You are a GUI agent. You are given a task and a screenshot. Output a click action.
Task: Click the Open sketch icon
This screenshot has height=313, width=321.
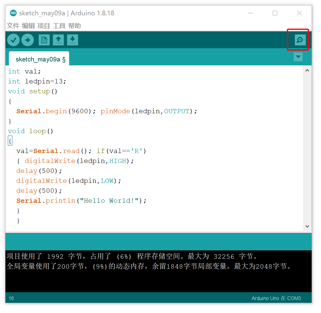58,39
